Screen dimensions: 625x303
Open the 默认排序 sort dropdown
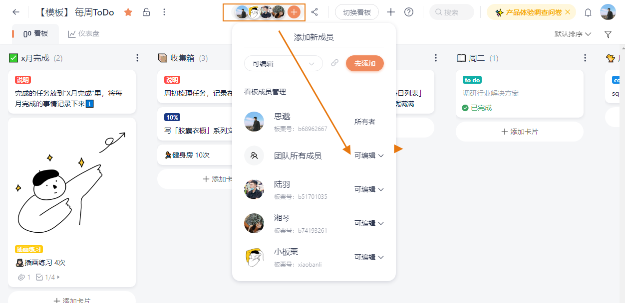[x=573, y=34]
